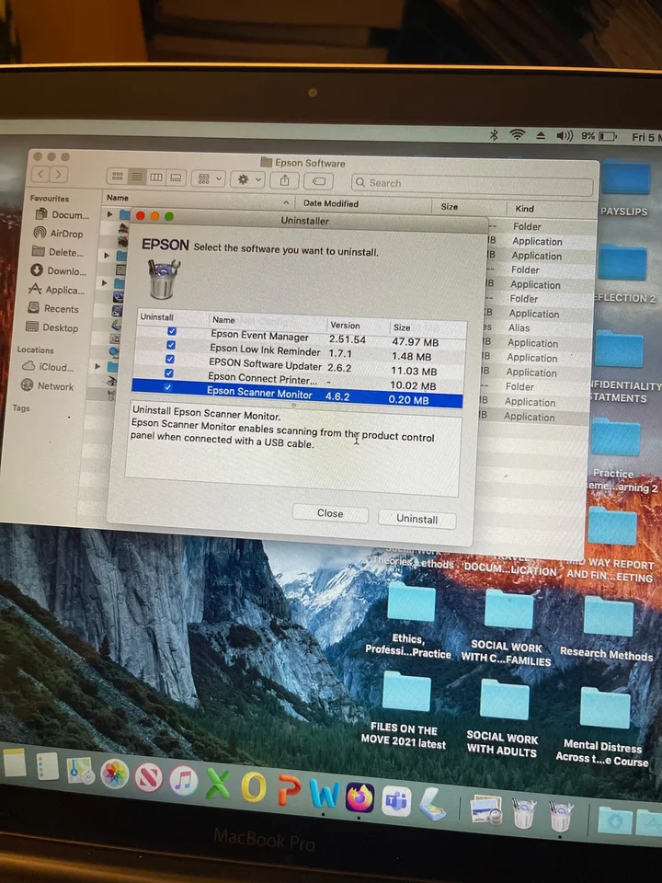Open Word from the Dock

(324, 794)
